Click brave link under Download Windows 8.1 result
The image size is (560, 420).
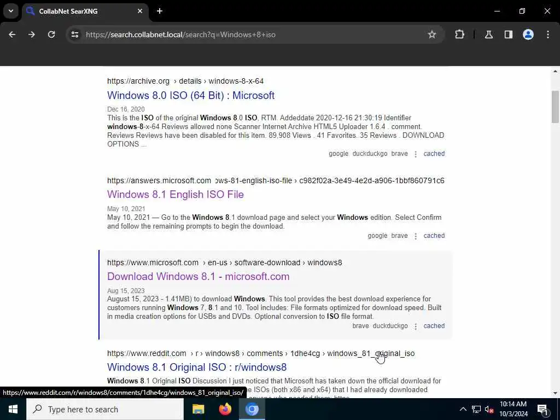coord(360,326)
